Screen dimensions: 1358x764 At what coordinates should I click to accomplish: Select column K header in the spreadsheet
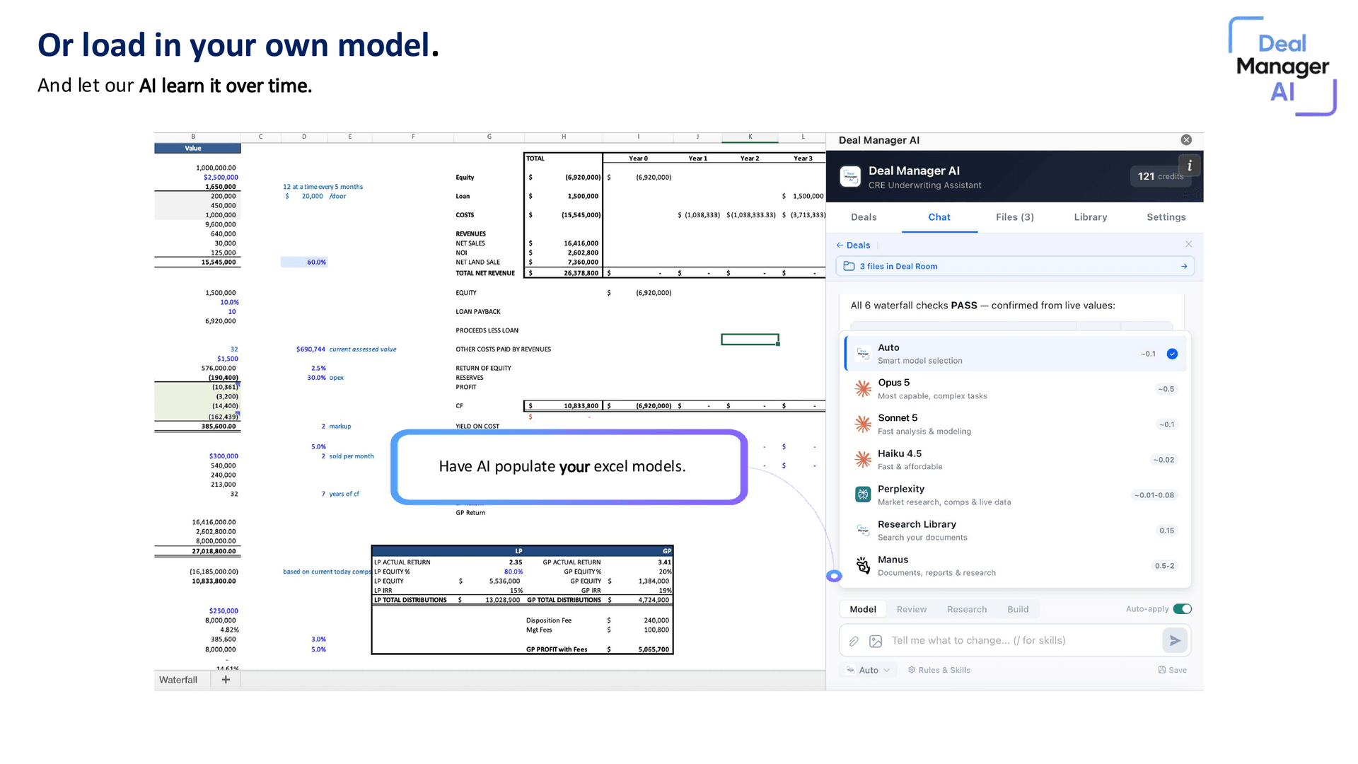point(750,137)
